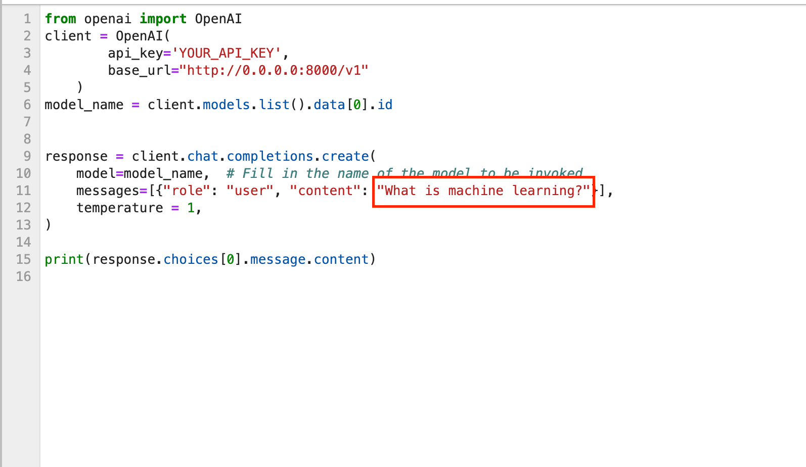Click the "user" string on line 11
Image resolution: width=806 pixels, height=467 pixels.
coord(250,191)
